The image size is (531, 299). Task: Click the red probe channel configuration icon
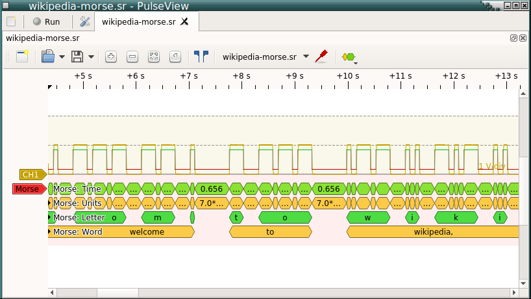pyautogui.click(x=321, y=57)
